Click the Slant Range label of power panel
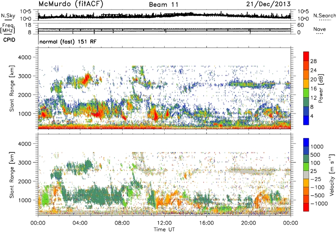Image resolution: width=336 pixels, height=232 pixels. click(12, 89)
